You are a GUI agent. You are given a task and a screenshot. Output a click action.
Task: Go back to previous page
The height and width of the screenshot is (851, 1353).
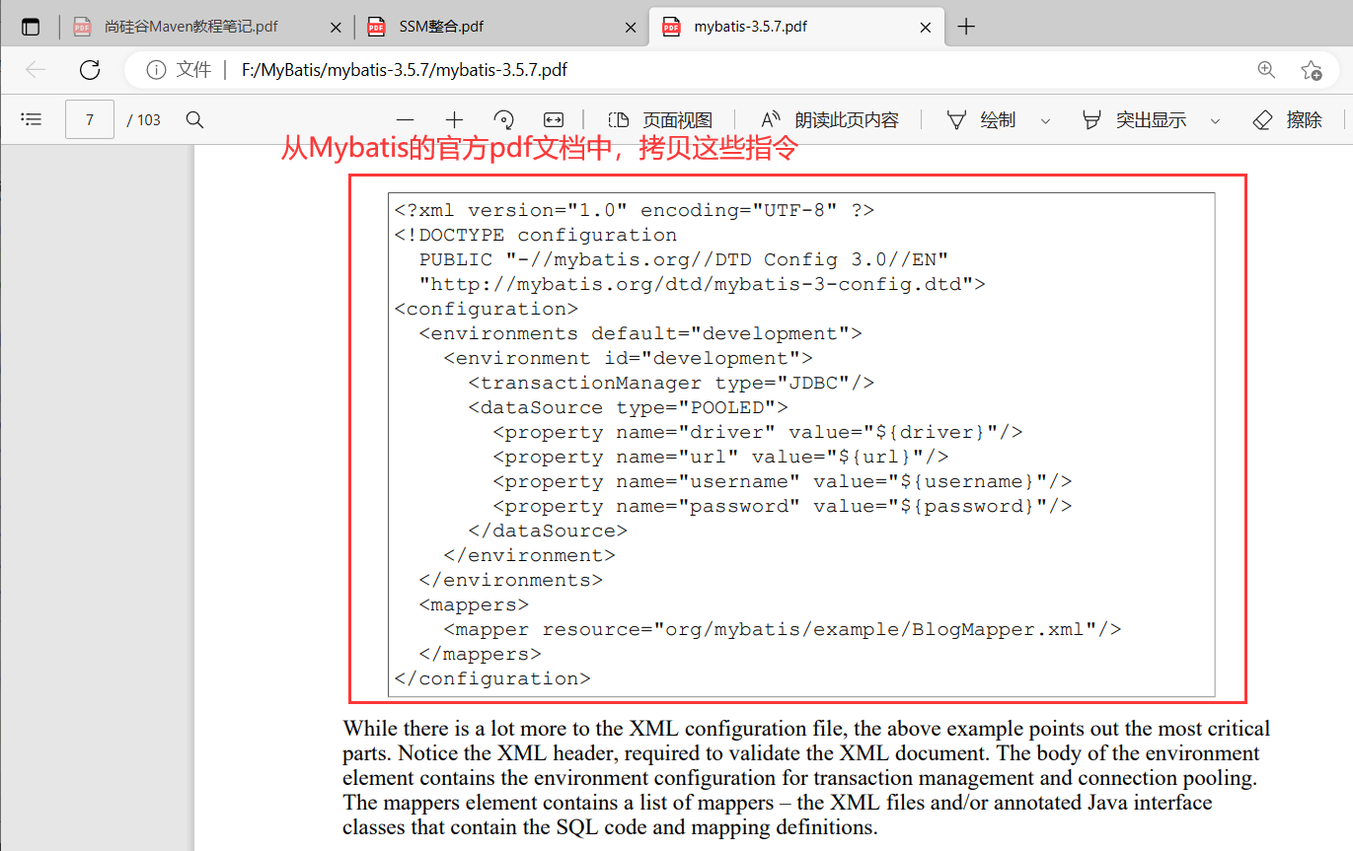point(36,70)
